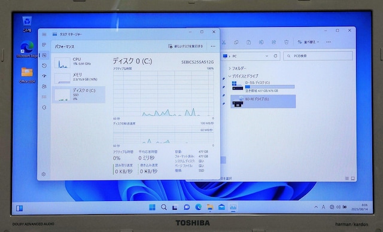383x232 pixels.
Task: Open the Windows Start menu
Action: click(x=152, y=207)
